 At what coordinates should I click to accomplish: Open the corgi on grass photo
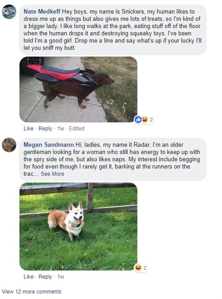click(x=78, y=227)
